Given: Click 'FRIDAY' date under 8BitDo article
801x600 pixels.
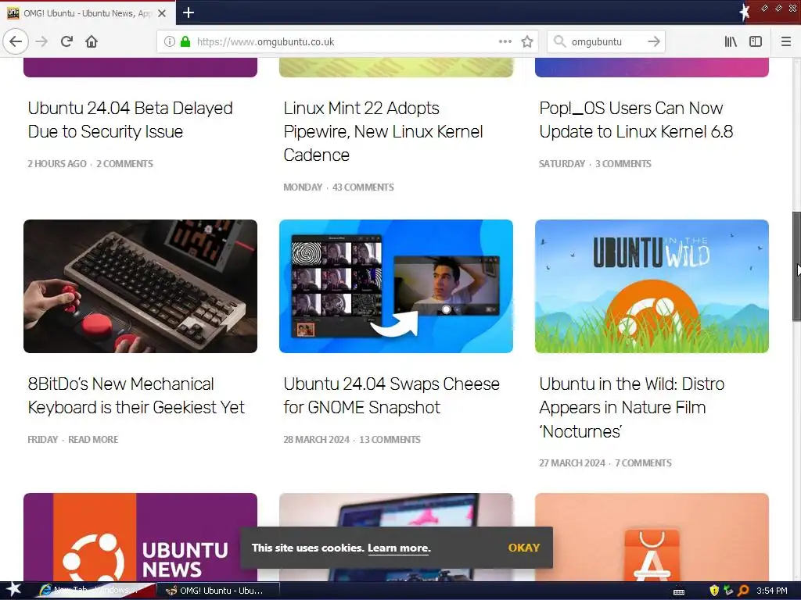Looking at the screenshot, I should click(43, 440).
